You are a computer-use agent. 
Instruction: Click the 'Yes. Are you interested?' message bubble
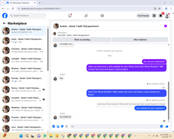(154, 62)
